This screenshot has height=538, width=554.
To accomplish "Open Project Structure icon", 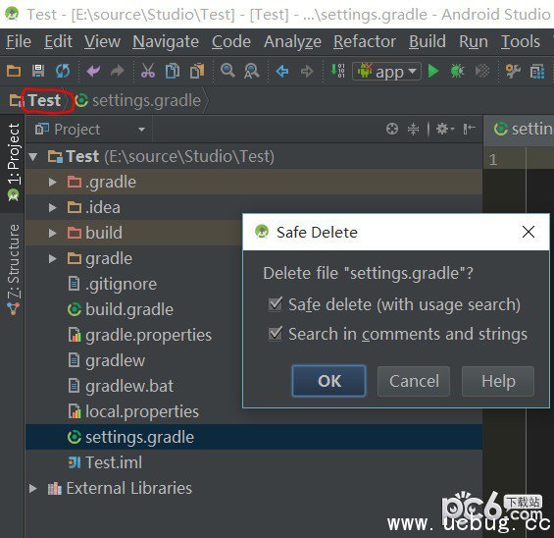I will click(x=537, y=72).
